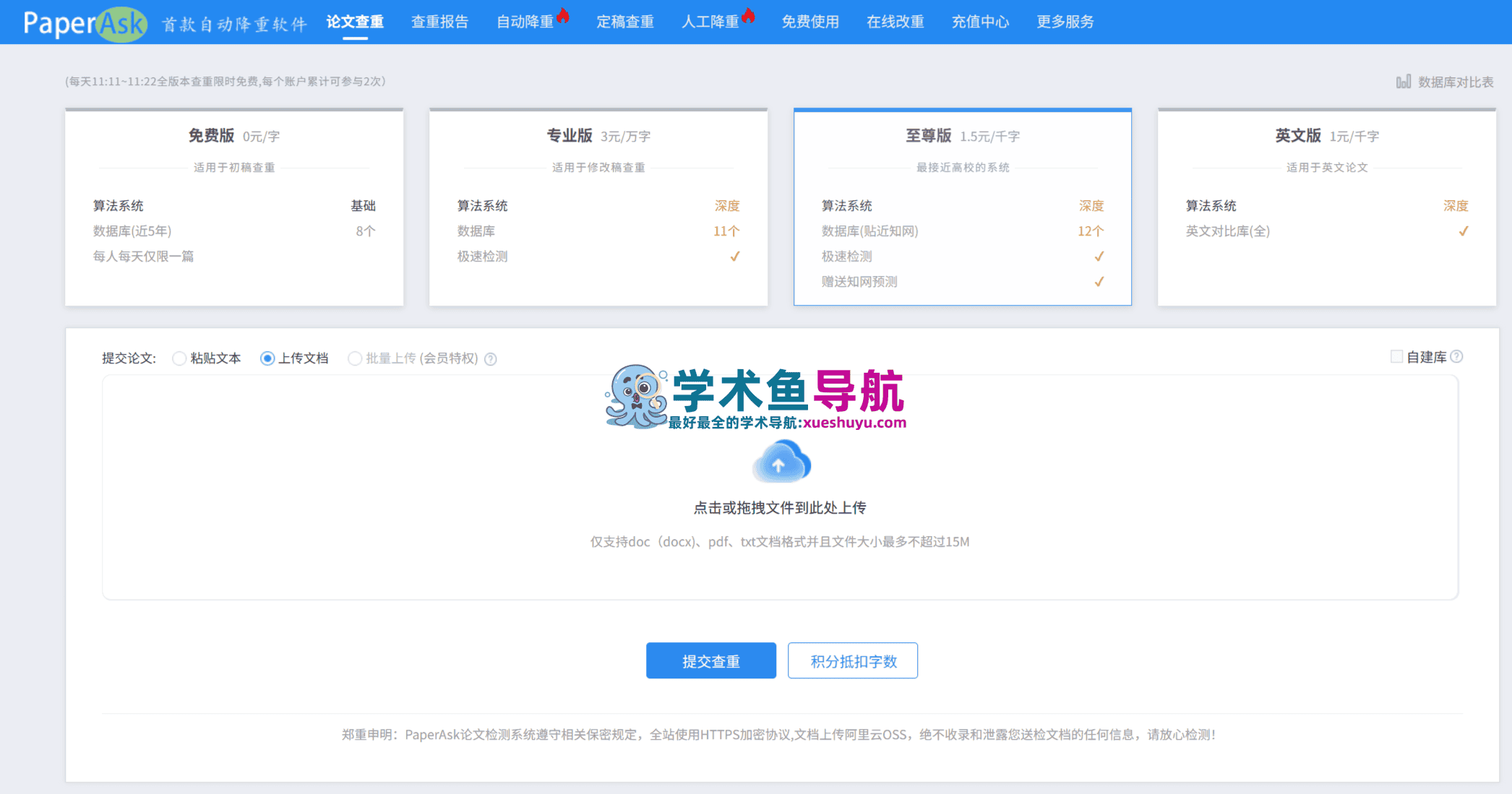Choose the 免费版 plan card title

tap(211, 135)
